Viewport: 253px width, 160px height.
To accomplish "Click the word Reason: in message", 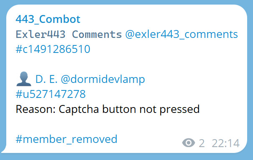I will [x=36, y=109].
